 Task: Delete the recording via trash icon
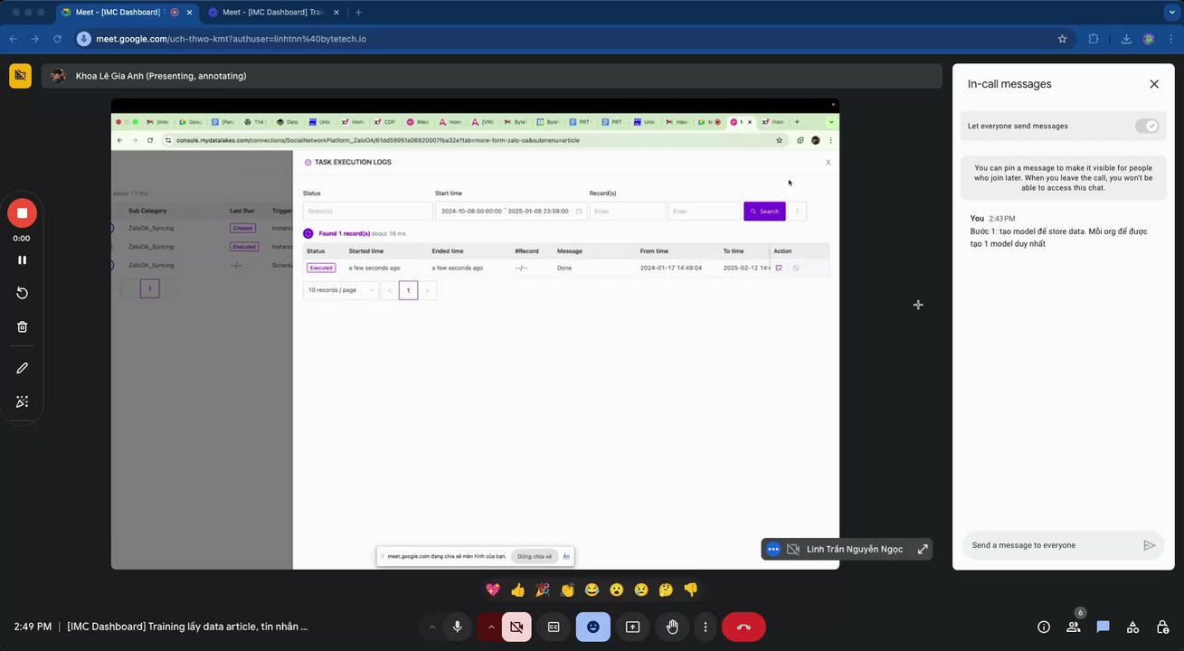coord(22,327)
